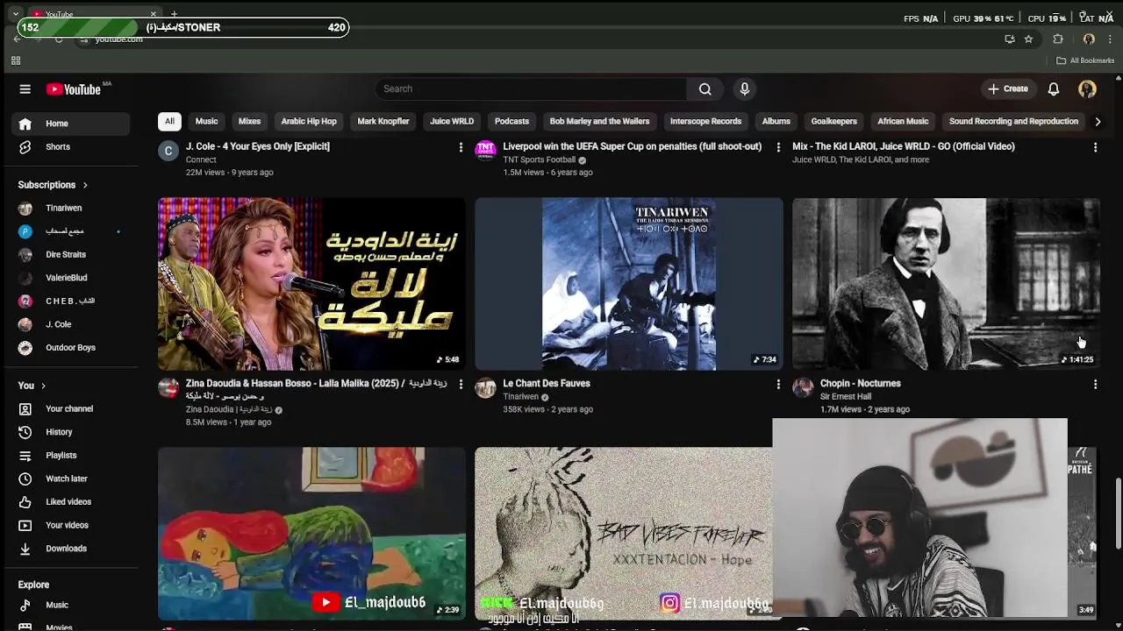This screenshot has height=631, width=1123.
Task: Open Tinariwen subscription channel
Action: point(72,208)
